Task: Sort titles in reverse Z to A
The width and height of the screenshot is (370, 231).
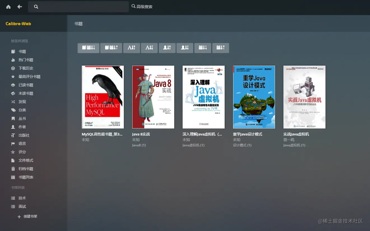Action: tap(149, 48)
